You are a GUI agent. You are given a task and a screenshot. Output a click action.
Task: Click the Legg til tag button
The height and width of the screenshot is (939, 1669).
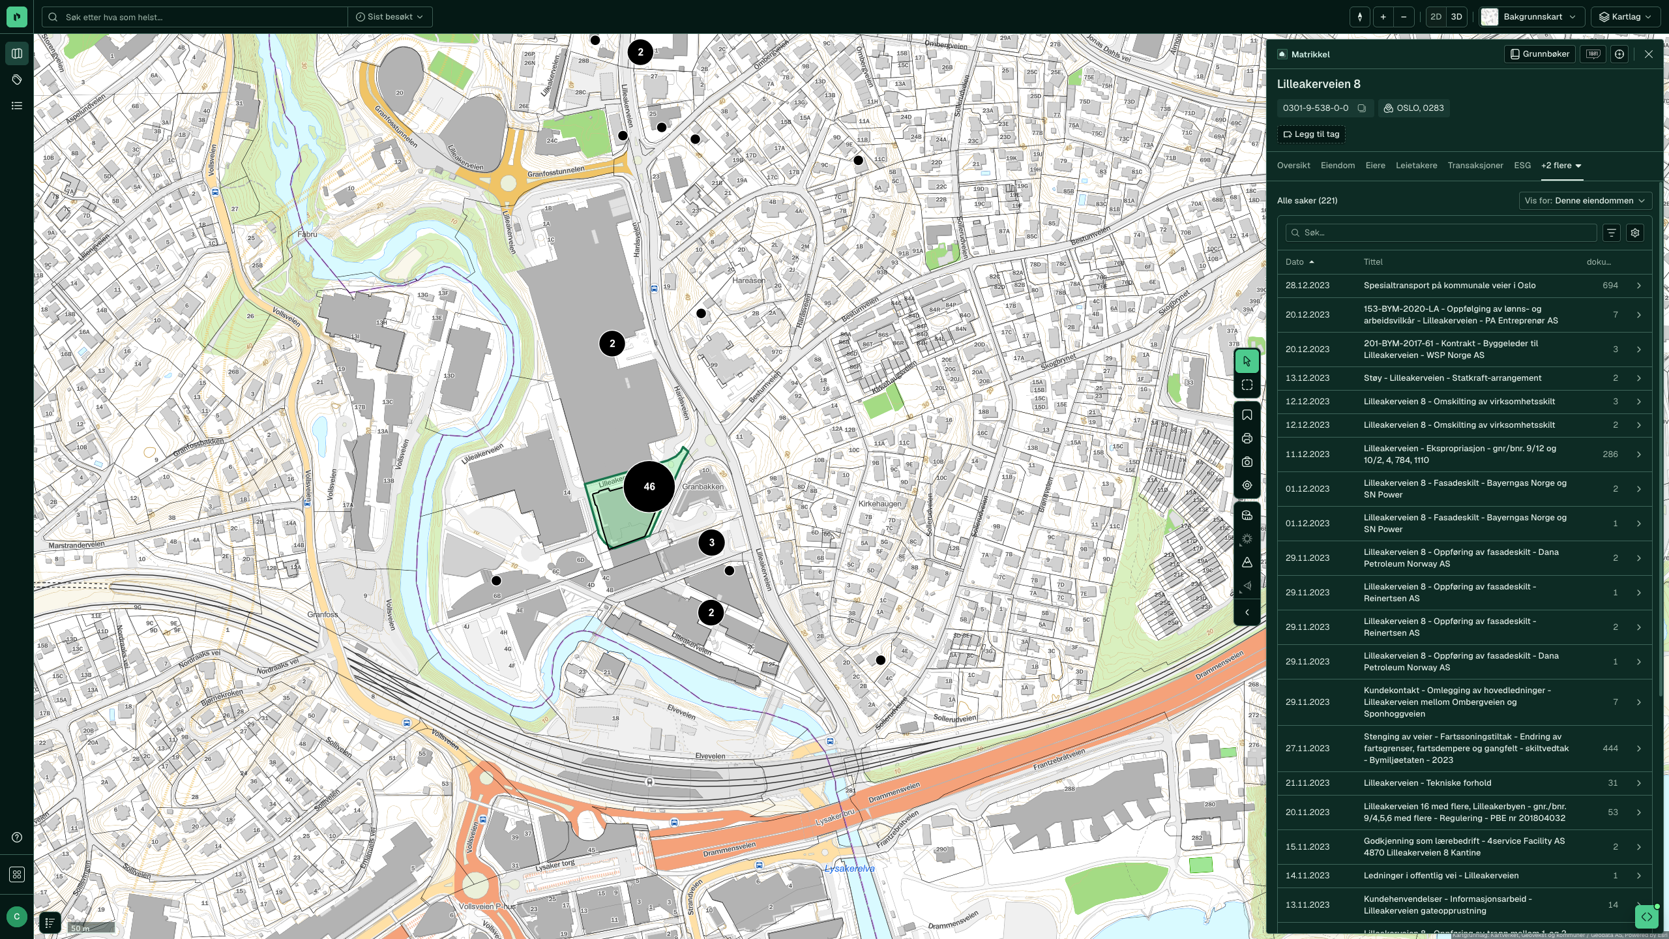pyautogui.click(x=1311, y=134)
